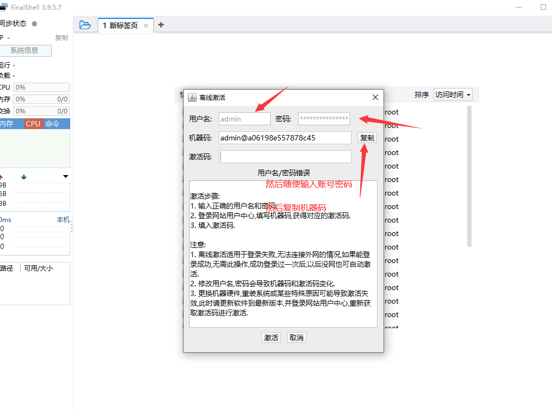The width and height of the screenshot is (552, 410).
Task: Open the black sort triangle dropdown in sidebar
Action: pyautogui.click(x=65, y=176)
